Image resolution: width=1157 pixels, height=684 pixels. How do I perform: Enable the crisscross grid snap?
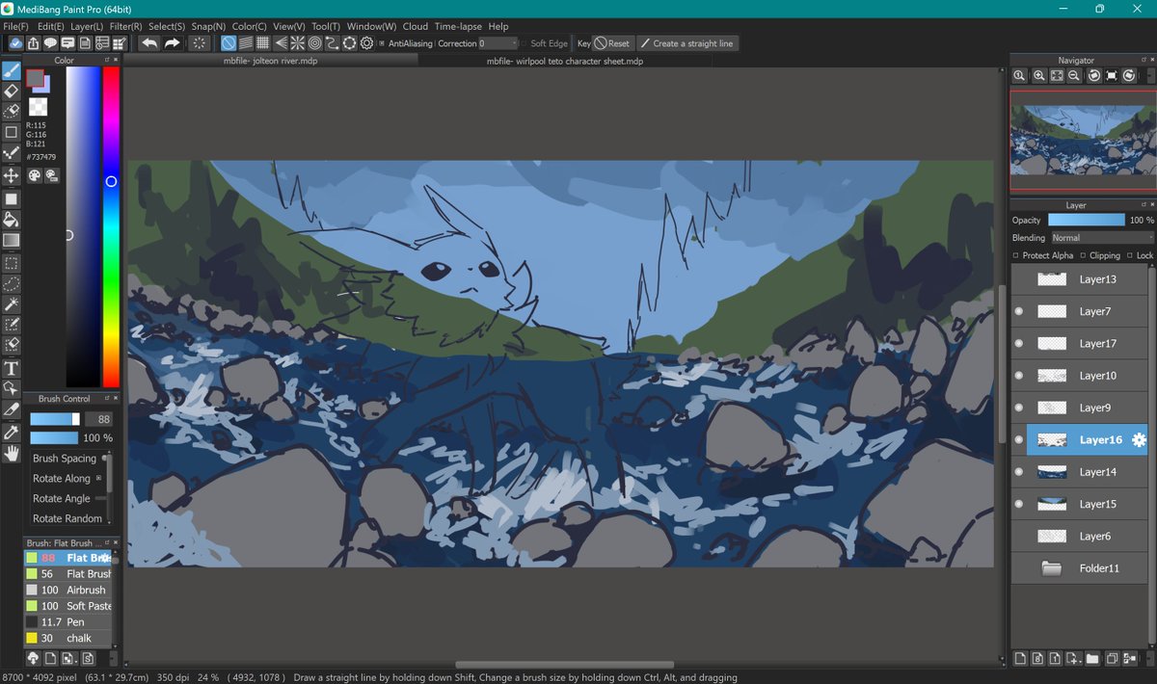(x=262, y=43)
